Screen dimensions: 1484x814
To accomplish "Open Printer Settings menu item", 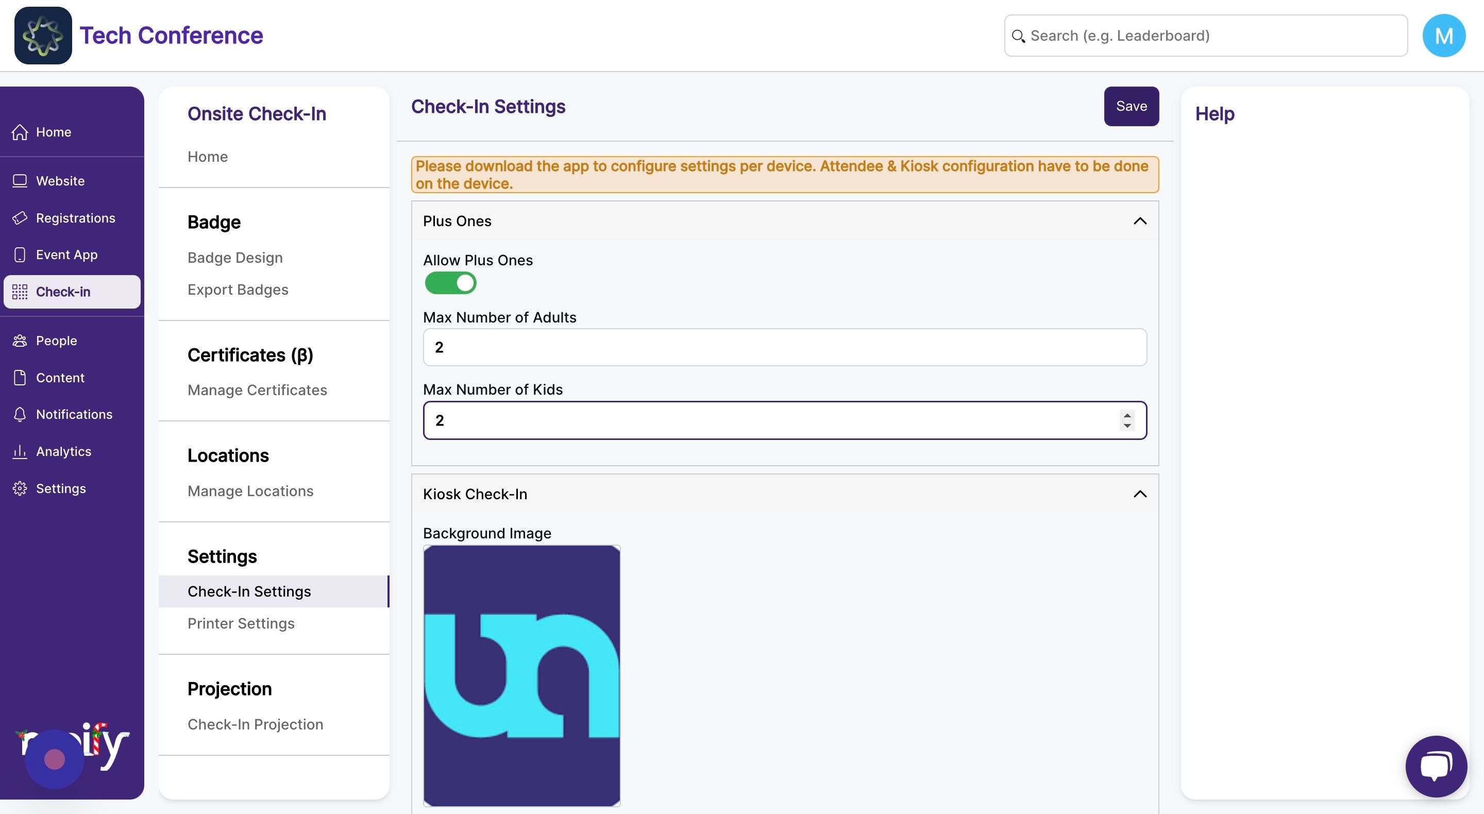I will [241, 623].
